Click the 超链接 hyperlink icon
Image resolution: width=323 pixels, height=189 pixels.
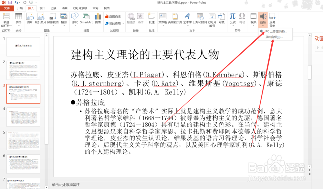tap(131, 16)
